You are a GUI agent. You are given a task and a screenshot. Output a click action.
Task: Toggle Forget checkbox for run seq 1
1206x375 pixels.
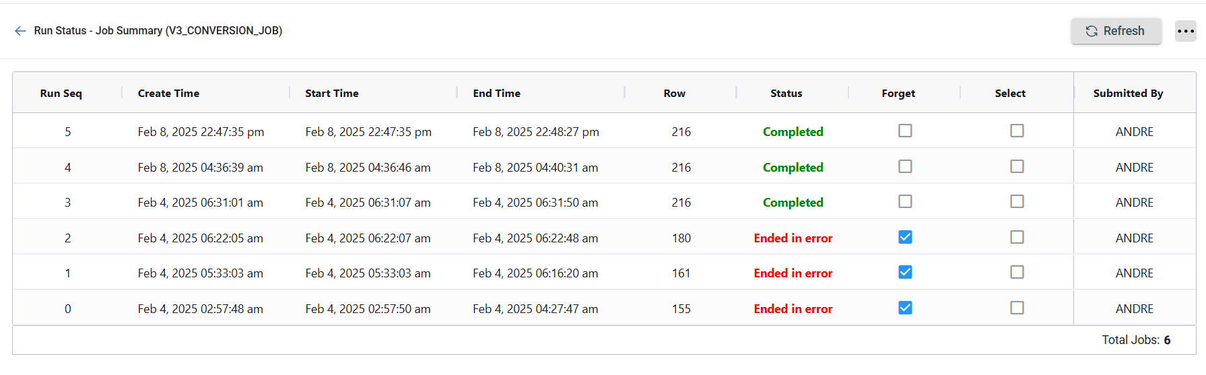[905, 272]
